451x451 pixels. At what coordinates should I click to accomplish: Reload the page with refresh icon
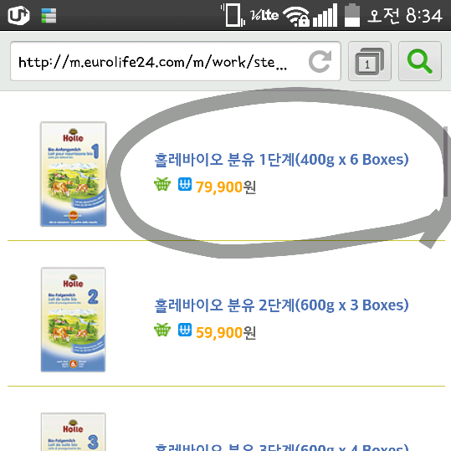[x=320, y=61]
